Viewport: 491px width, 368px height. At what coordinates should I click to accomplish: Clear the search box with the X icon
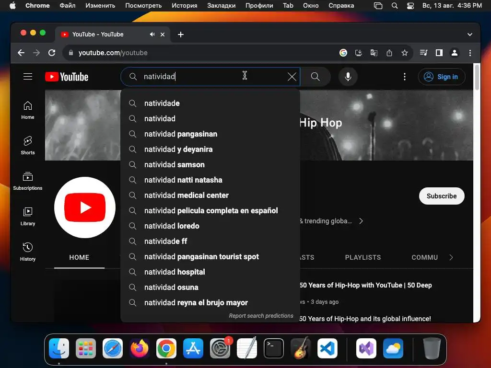[292, 77]
